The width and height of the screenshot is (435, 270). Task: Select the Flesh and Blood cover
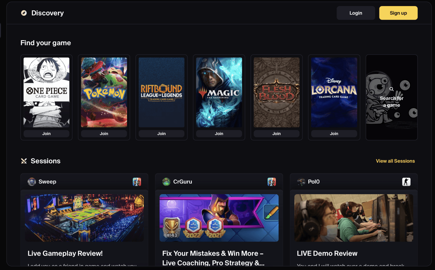(277, 92)
